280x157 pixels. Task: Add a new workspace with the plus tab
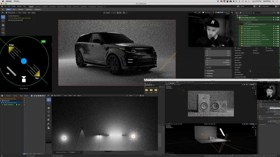[105, 7]
